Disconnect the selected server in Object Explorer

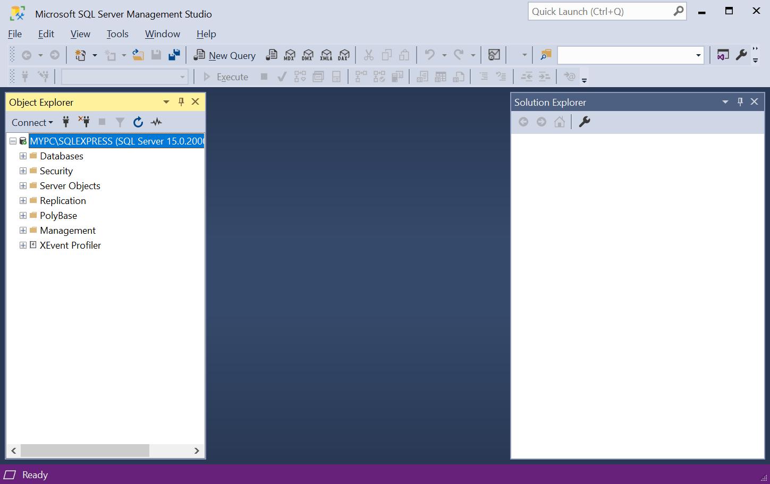click(83, 122)
